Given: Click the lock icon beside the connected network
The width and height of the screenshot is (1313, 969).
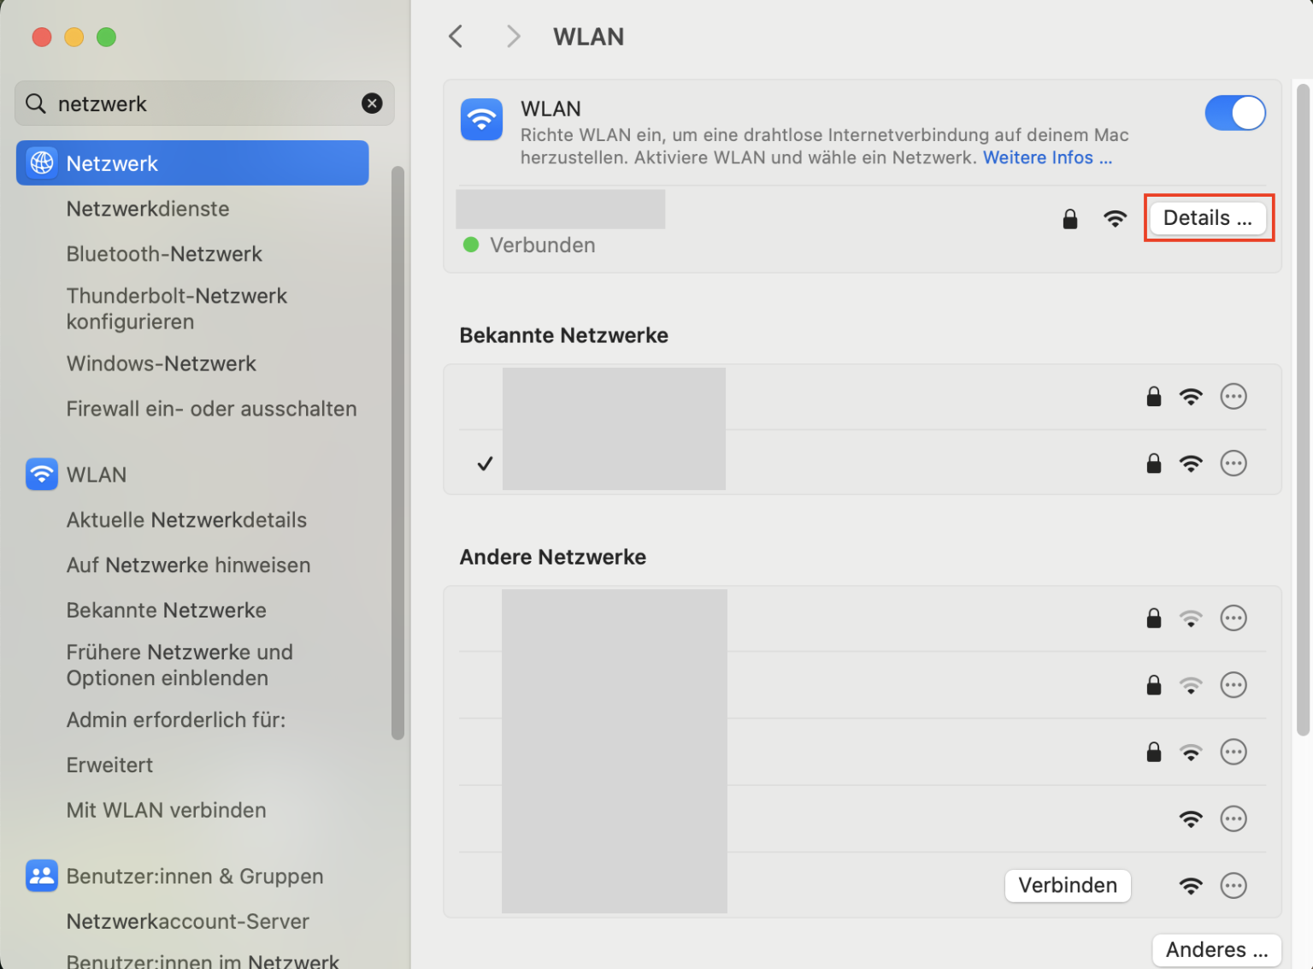Looking at the screenshot, I should pyautogui.click(x=1069, y=219).
